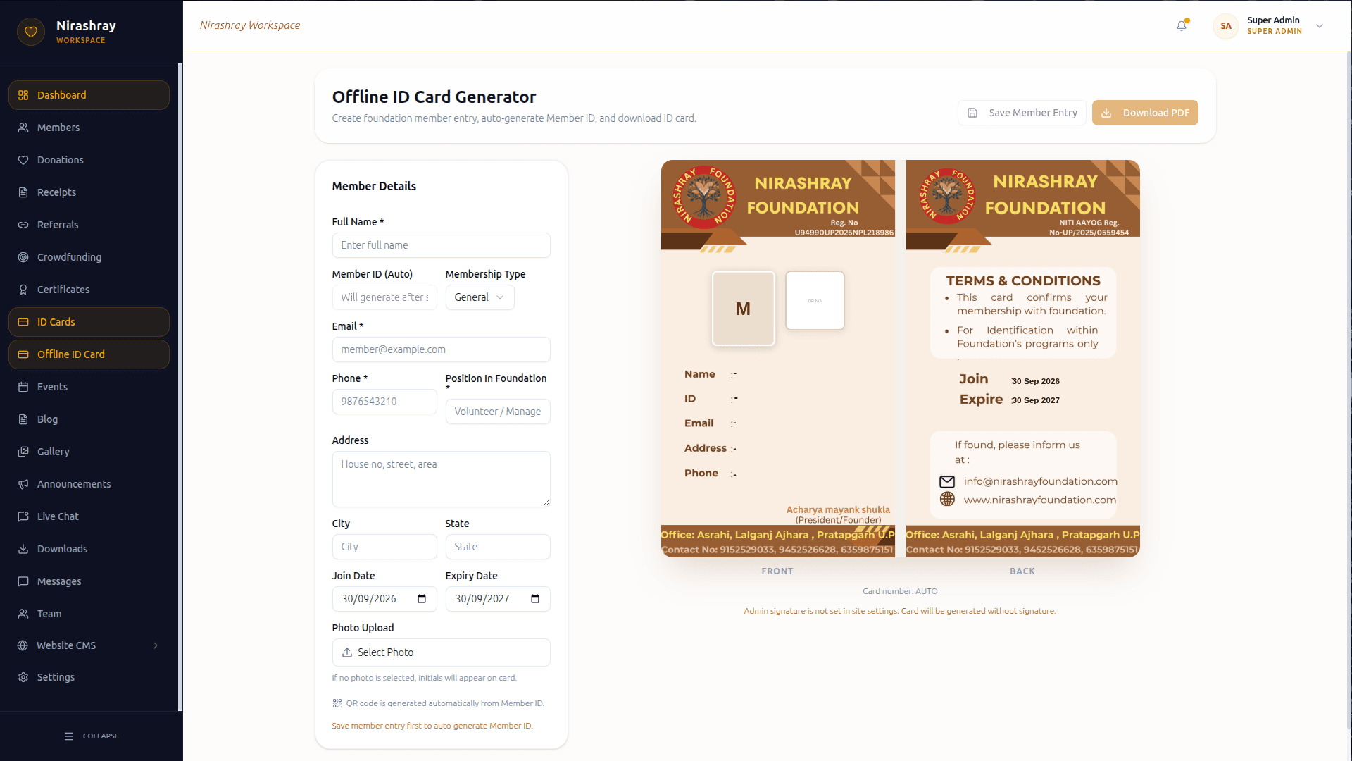This screenshot has height=761, width=1352.
Task: Focus the State input field
Action: click(498, 547)
